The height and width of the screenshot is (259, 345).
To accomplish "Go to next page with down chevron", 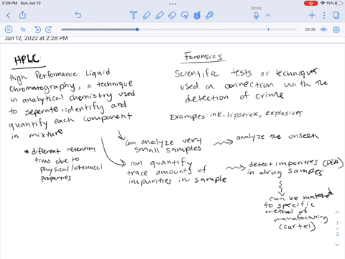I will (337, 245).
